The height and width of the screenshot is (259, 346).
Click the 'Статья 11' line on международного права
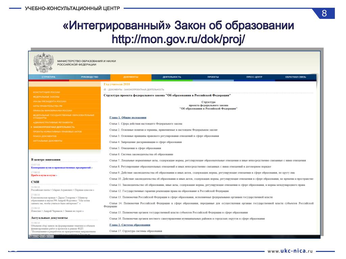coord(207,185)
